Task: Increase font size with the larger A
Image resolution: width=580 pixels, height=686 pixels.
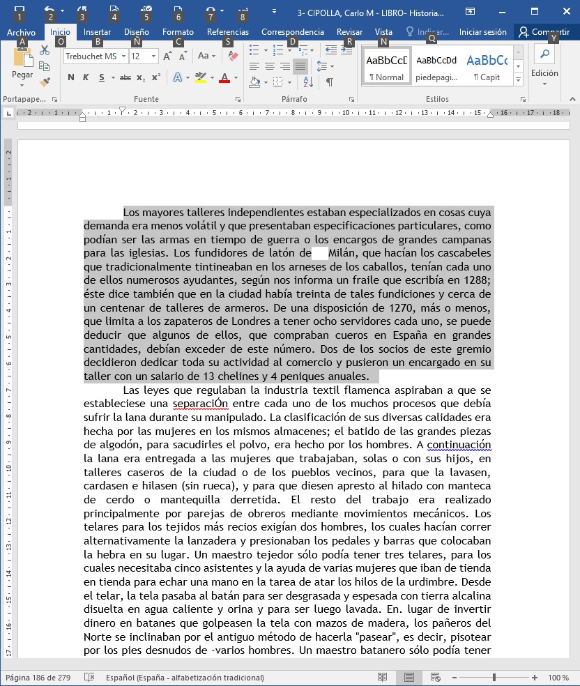Action: [167, 56]
